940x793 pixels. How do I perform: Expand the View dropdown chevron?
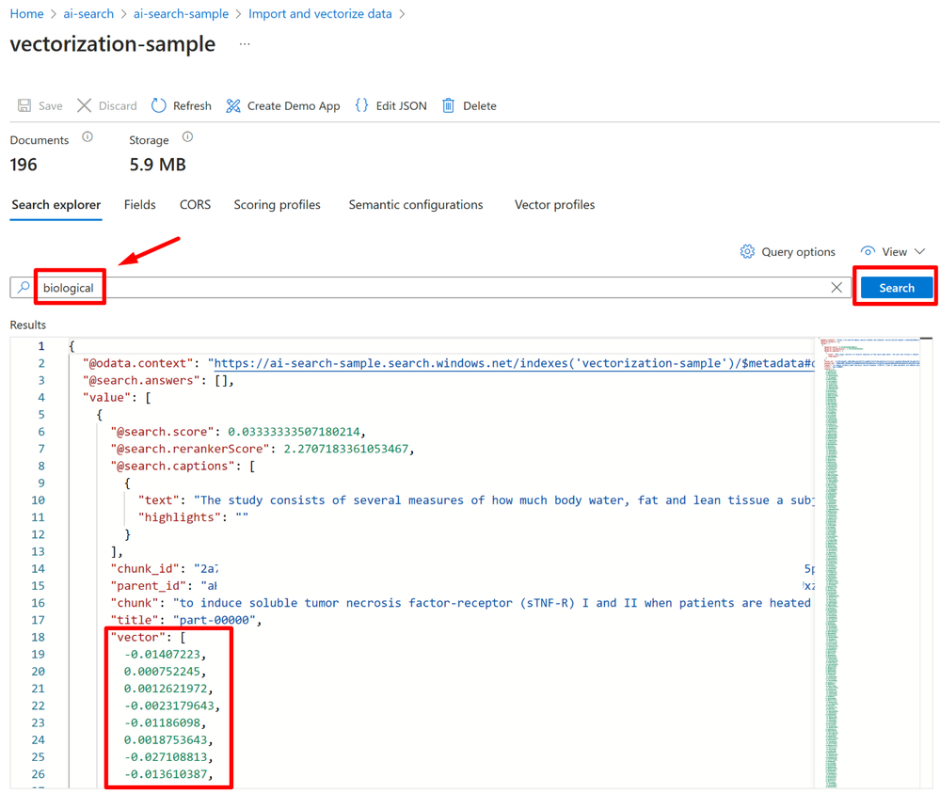(920, 252)
